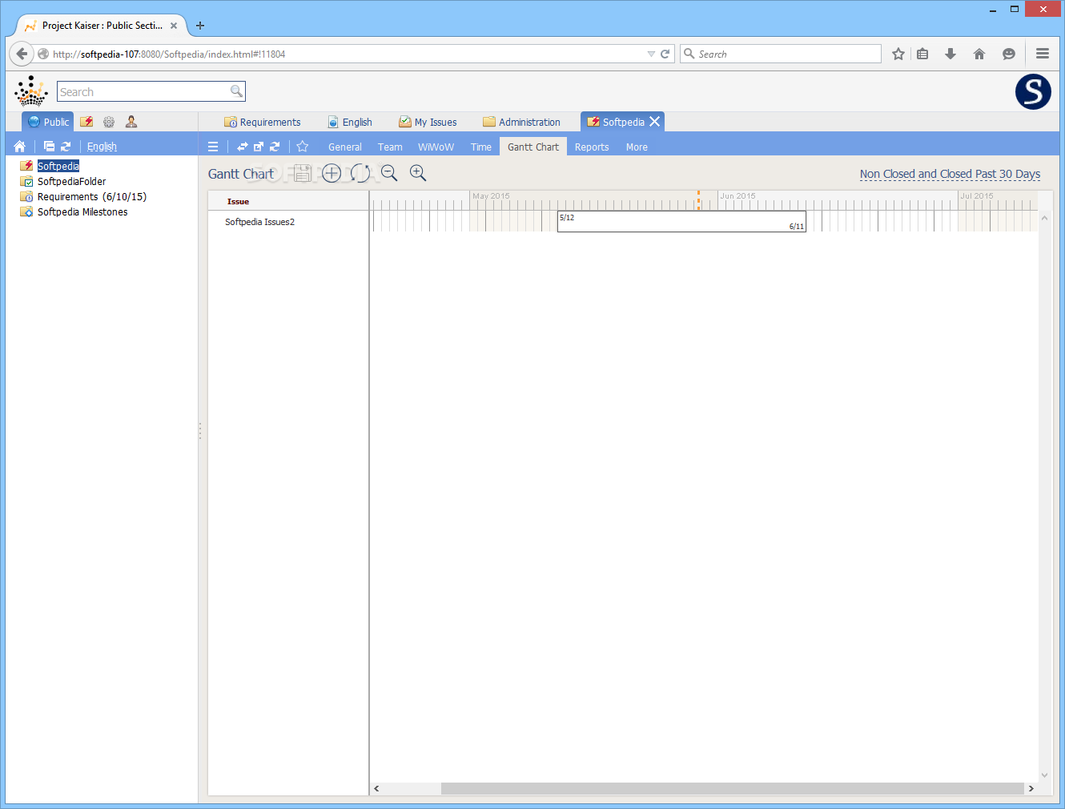Click the user person icon in sidebar tabs
The image size is (1065, 809).
click(131, 122)
